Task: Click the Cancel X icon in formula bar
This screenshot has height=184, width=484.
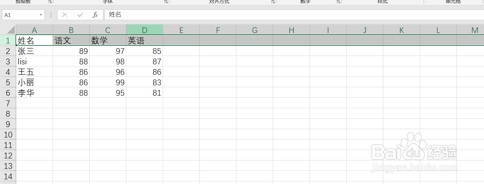Action: coord(65,15)
